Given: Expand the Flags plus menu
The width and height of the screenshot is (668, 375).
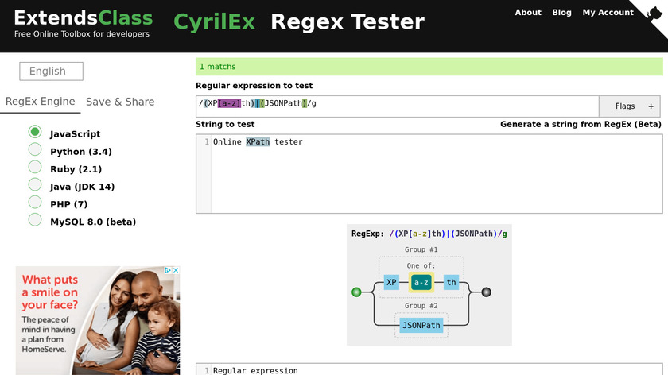Looking at the screenshot, I should click(x=630, y=106).
